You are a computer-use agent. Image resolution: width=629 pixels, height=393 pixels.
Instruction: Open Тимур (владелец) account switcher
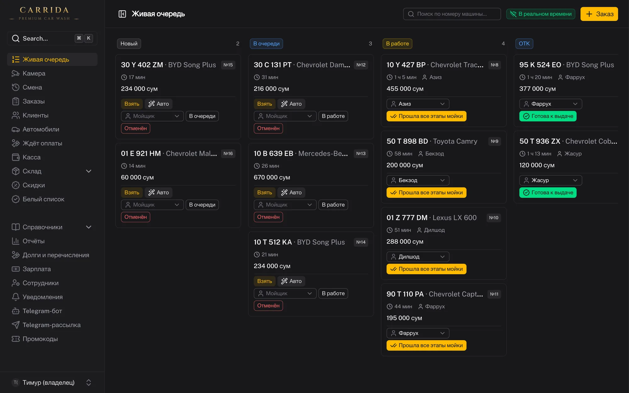pyautogui.click(x=52, y=383)
